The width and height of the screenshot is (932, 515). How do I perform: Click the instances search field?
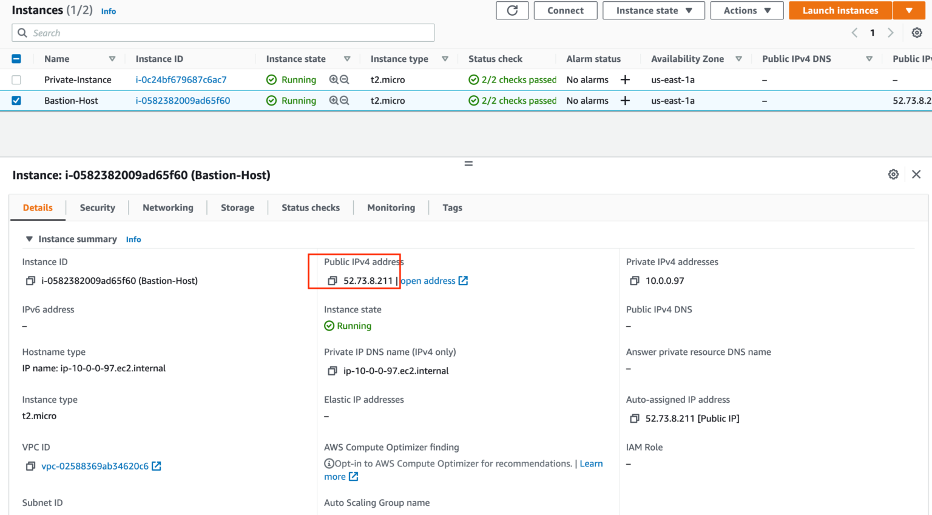(x=223, y=32)
